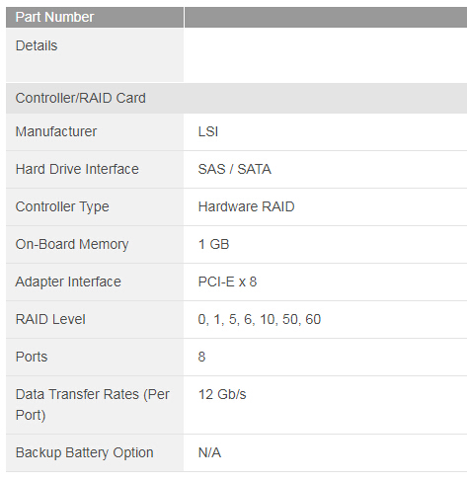Image resolution: width=467 pixels, height=482 pixels.
Task: Click the Part Number header cell
Action: tap(95, 17)
